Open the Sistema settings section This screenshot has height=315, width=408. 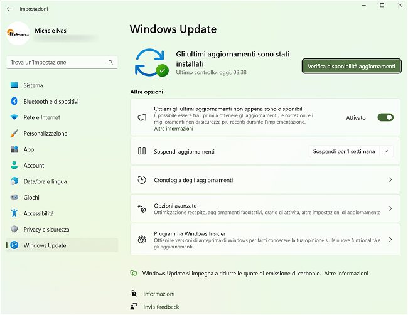(62, 85)
